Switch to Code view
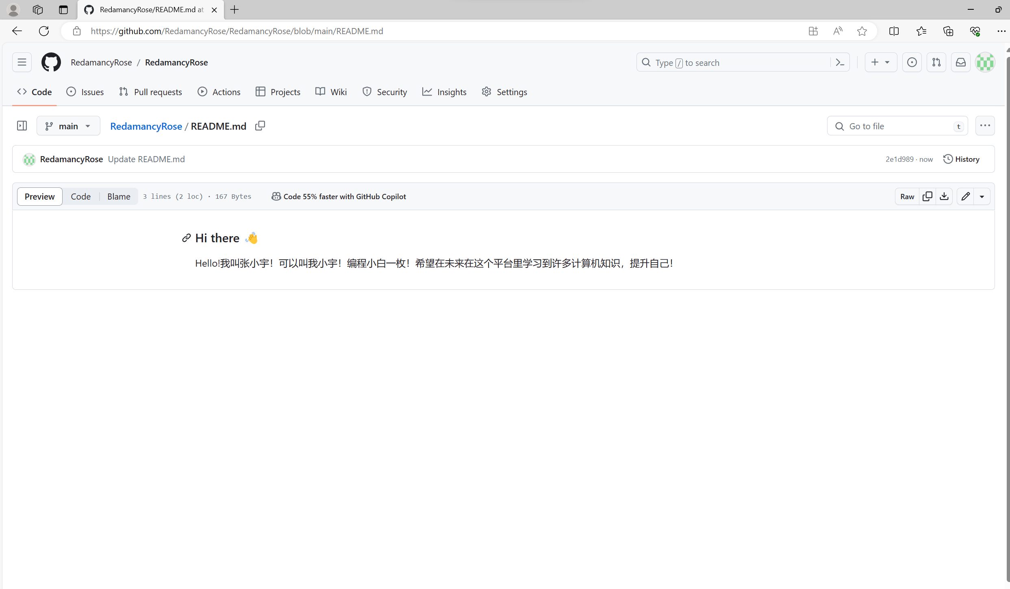This screenshot has height=589, width=1010. [x=80, y=196]
